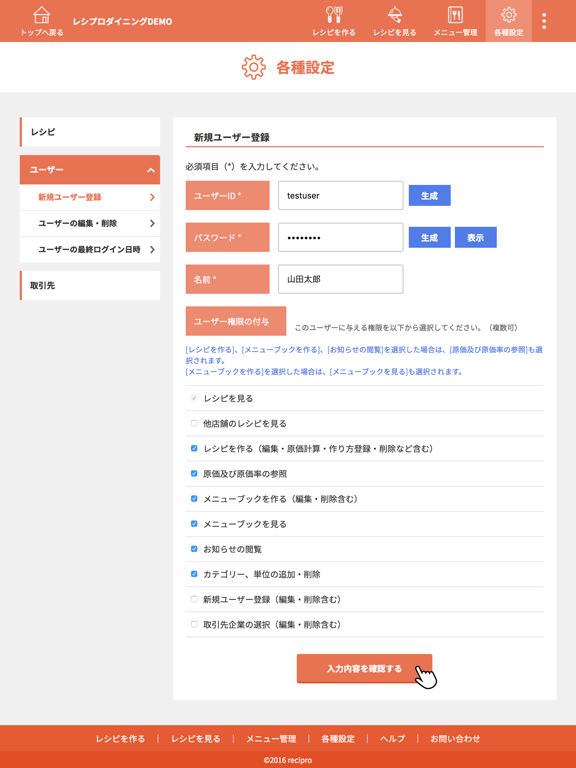Tick the new user registration permission checkbox
576x768 pixels.
pyautogui.click(x=194, y=599)
